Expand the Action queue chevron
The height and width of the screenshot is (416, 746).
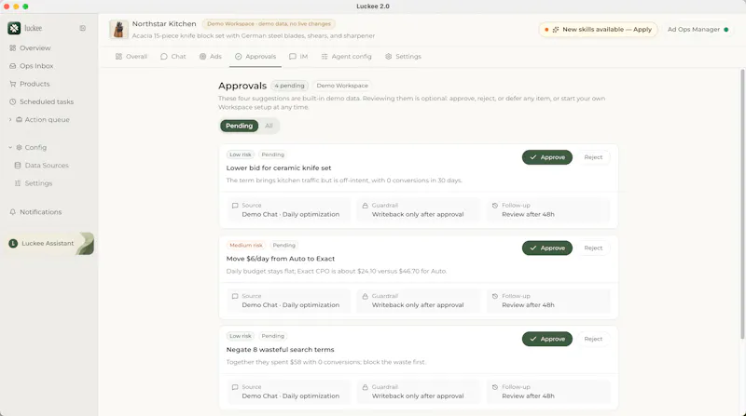pos(10,120)
